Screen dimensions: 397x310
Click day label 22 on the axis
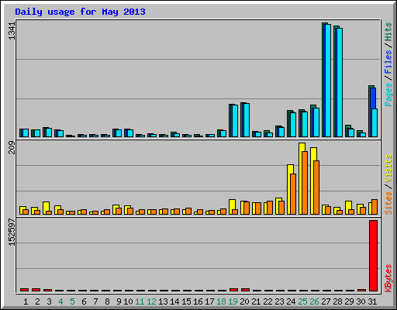click(268, 301)
